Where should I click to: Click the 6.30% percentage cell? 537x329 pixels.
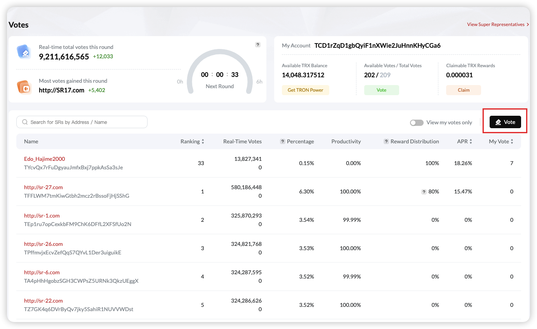pyautogui.click(x=306, y=191)
